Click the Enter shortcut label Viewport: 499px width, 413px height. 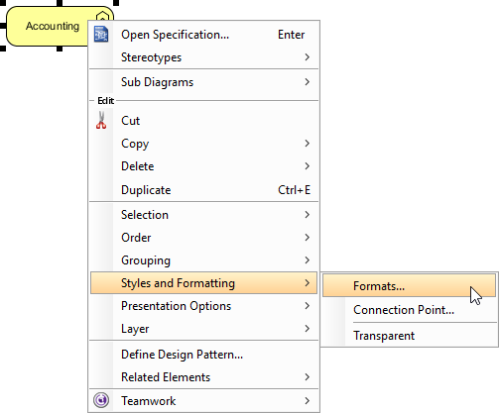(x=291, y=35)
